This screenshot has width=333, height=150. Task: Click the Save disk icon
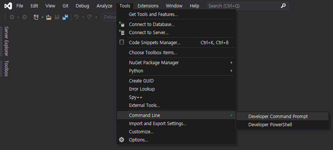57,17
